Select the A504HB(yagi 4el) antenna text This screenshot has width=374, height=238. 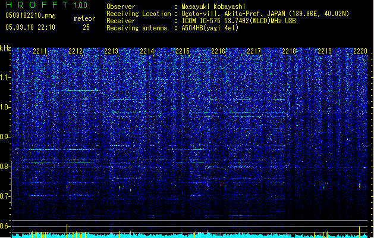(x=210, y=28)
